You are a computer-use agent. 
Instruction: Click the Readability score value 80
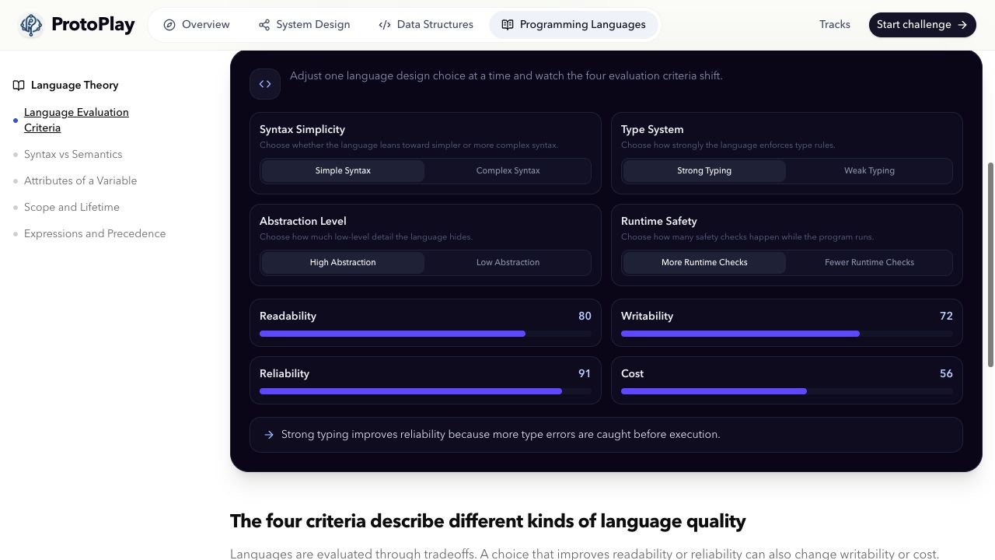click(x=585, y=317)
